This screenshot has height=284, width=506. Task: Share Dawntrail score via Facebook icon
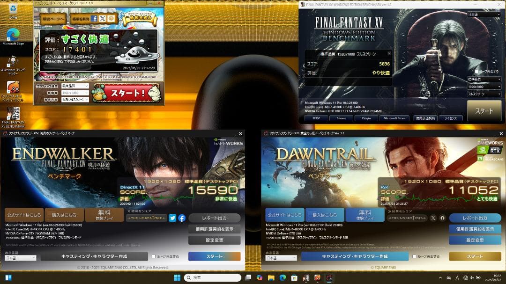pyautogui.click(x=442, y=218)
